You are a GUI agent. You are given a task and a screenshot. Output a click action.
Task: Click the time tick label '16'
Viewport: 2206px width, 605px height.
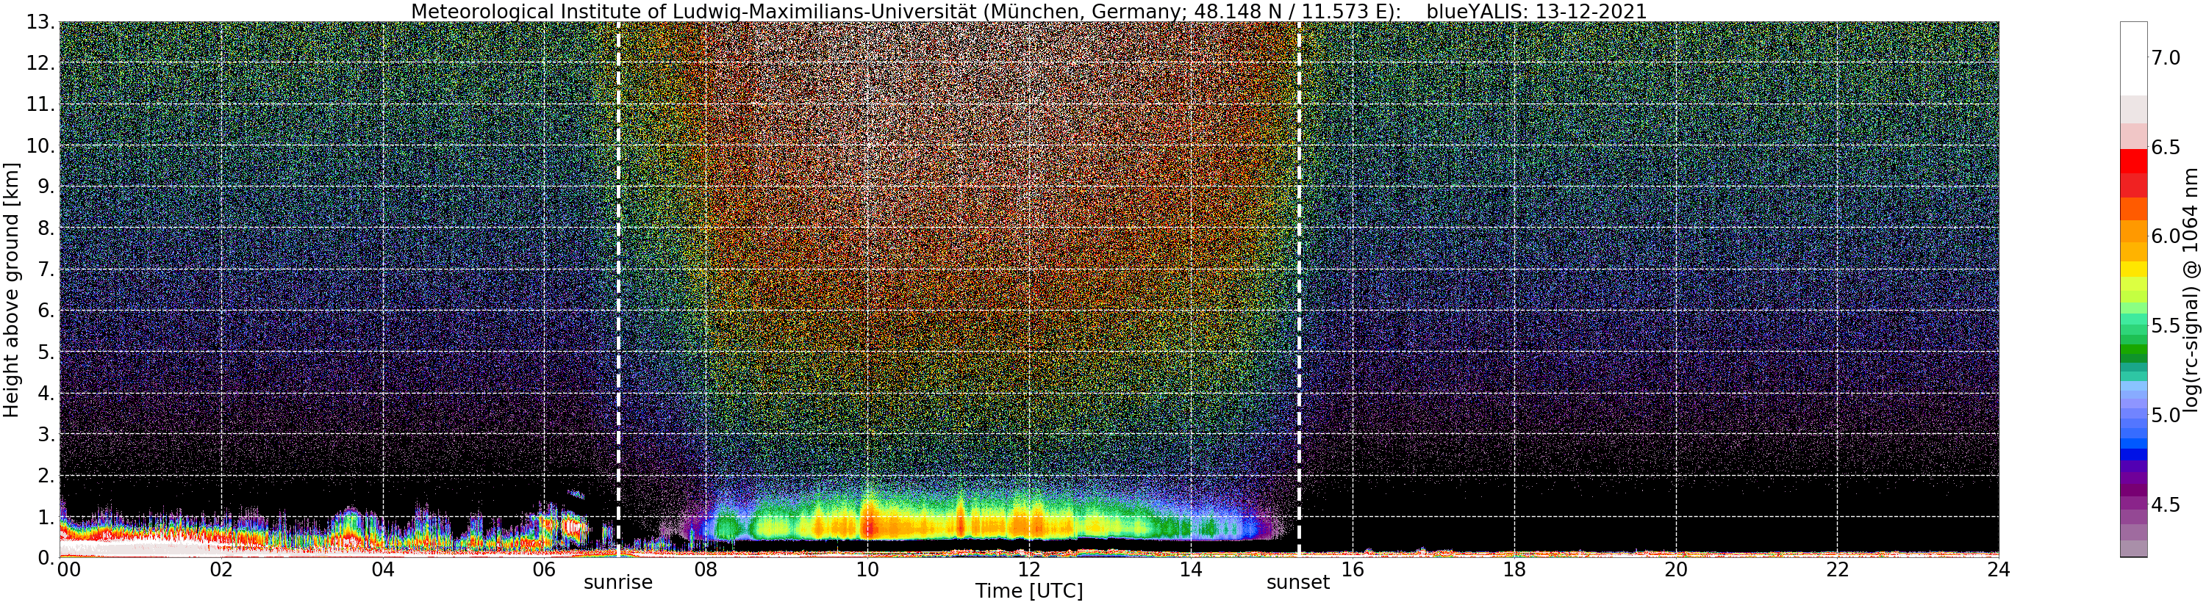(1353, 570)
